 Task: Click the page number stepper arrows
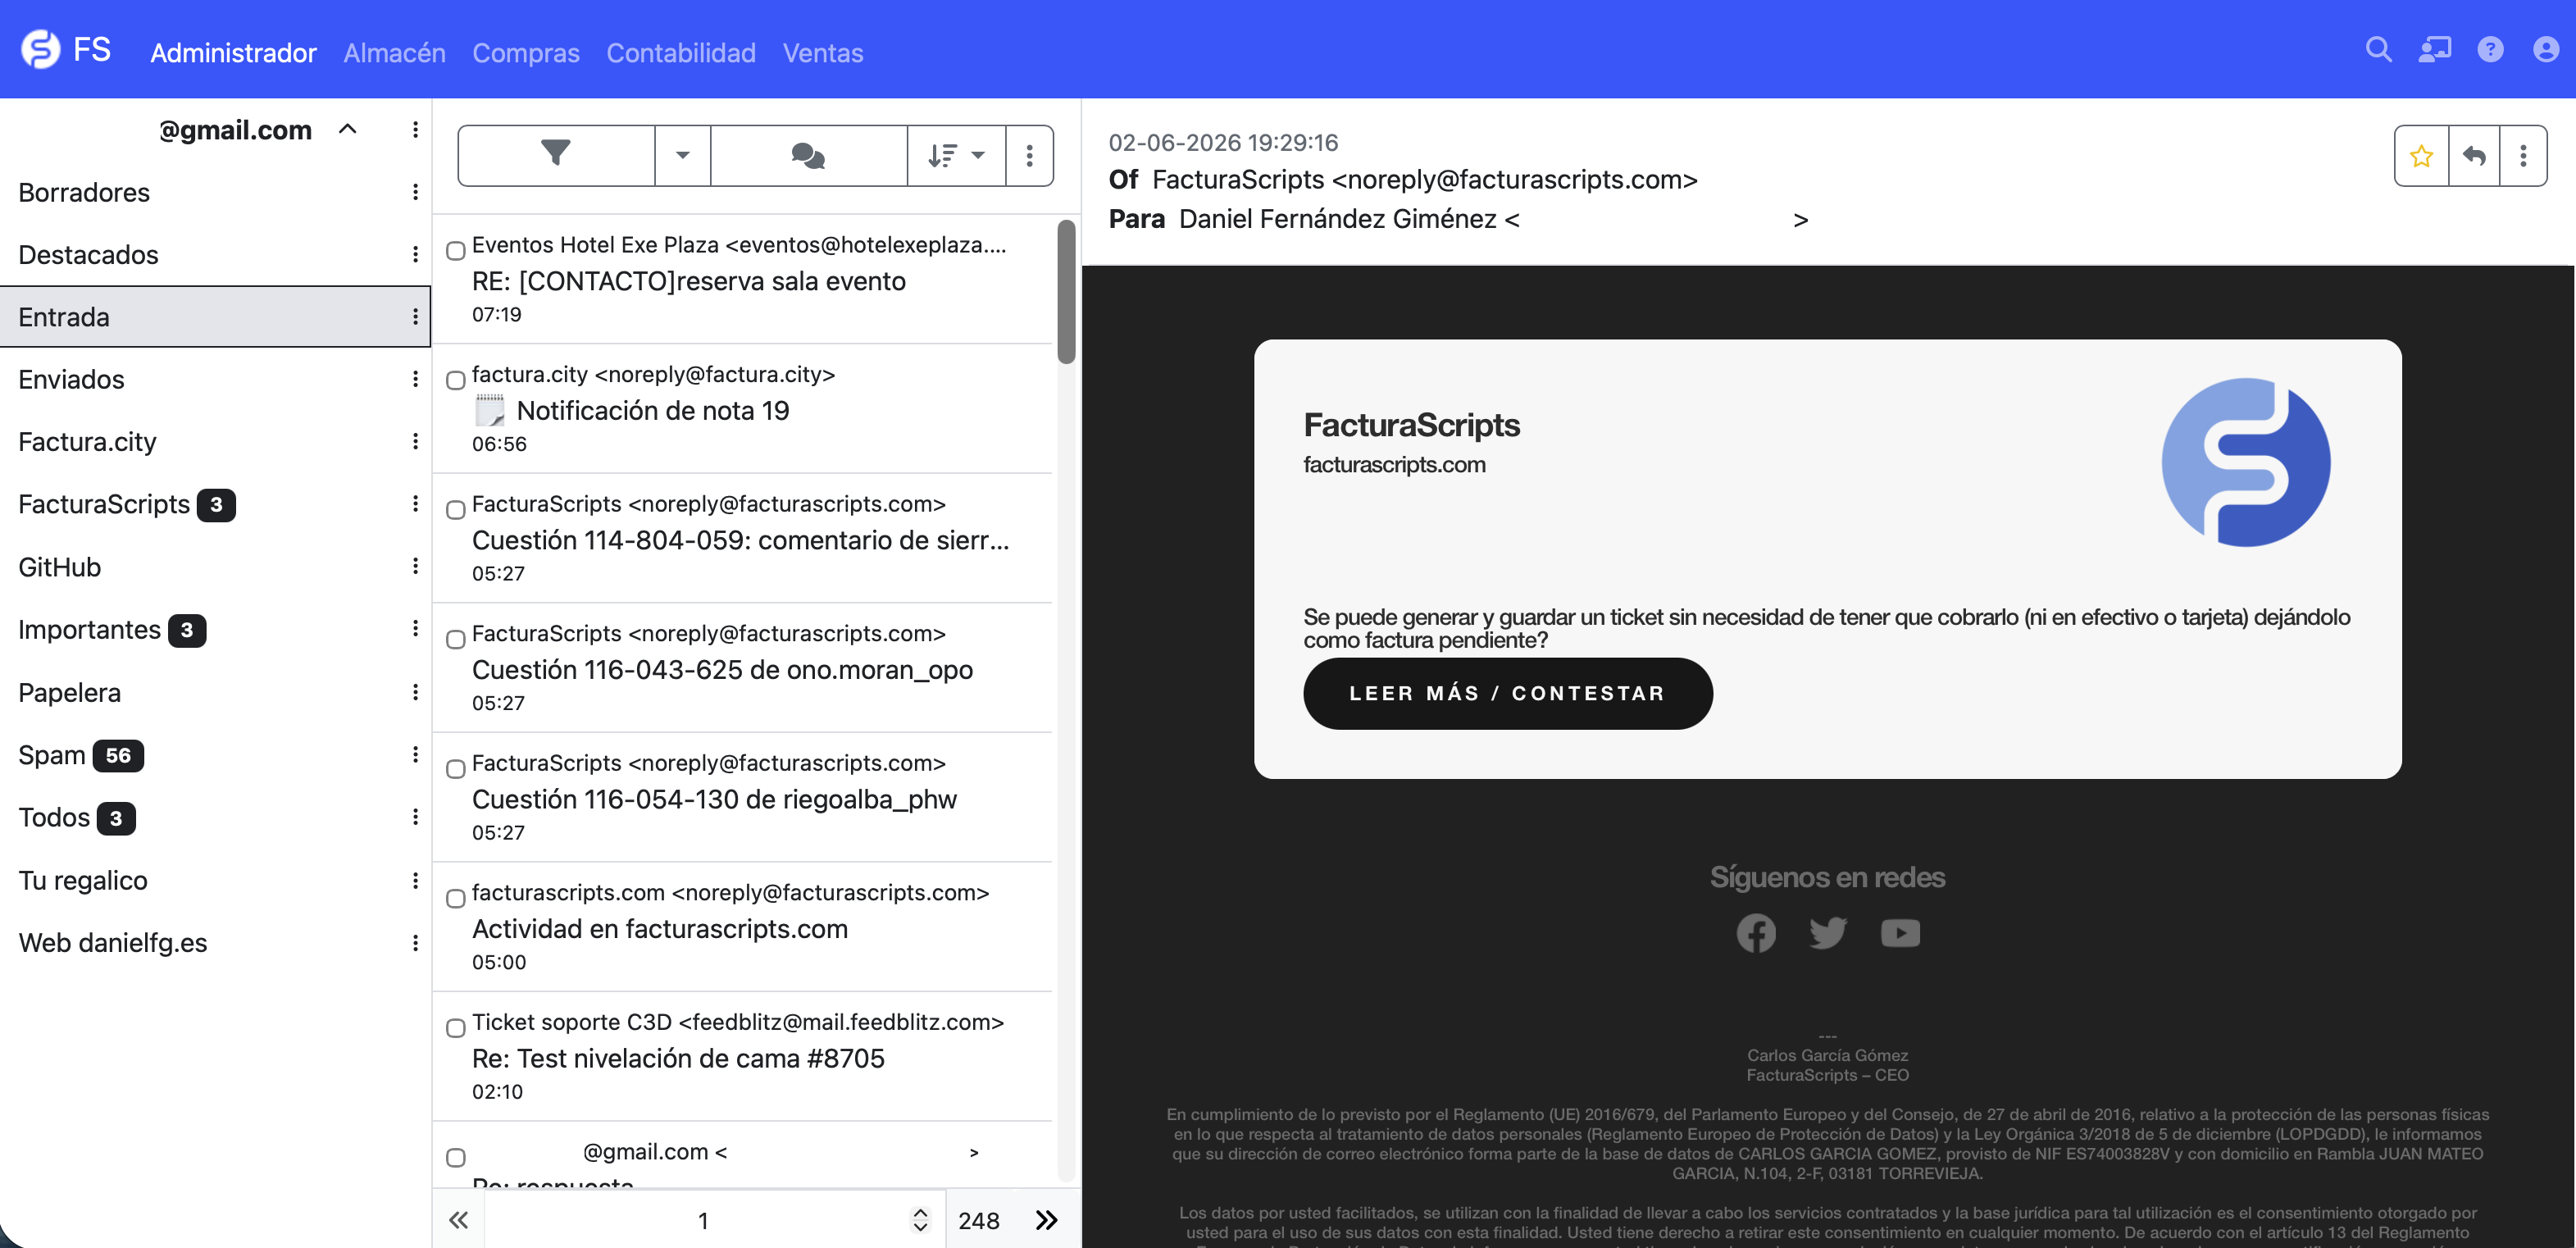tap(920, 1220)
